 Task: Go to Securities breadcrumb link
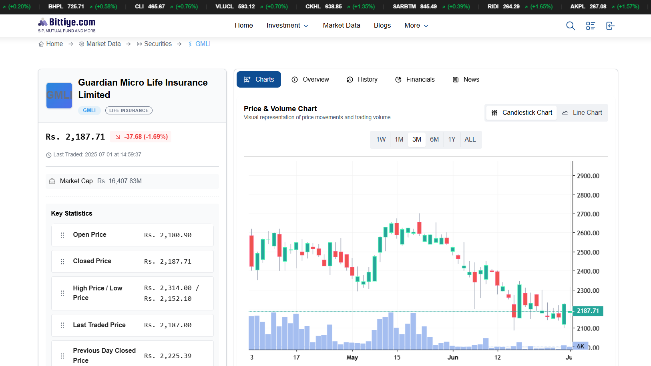pyautogui.click(x=157, y=44)
